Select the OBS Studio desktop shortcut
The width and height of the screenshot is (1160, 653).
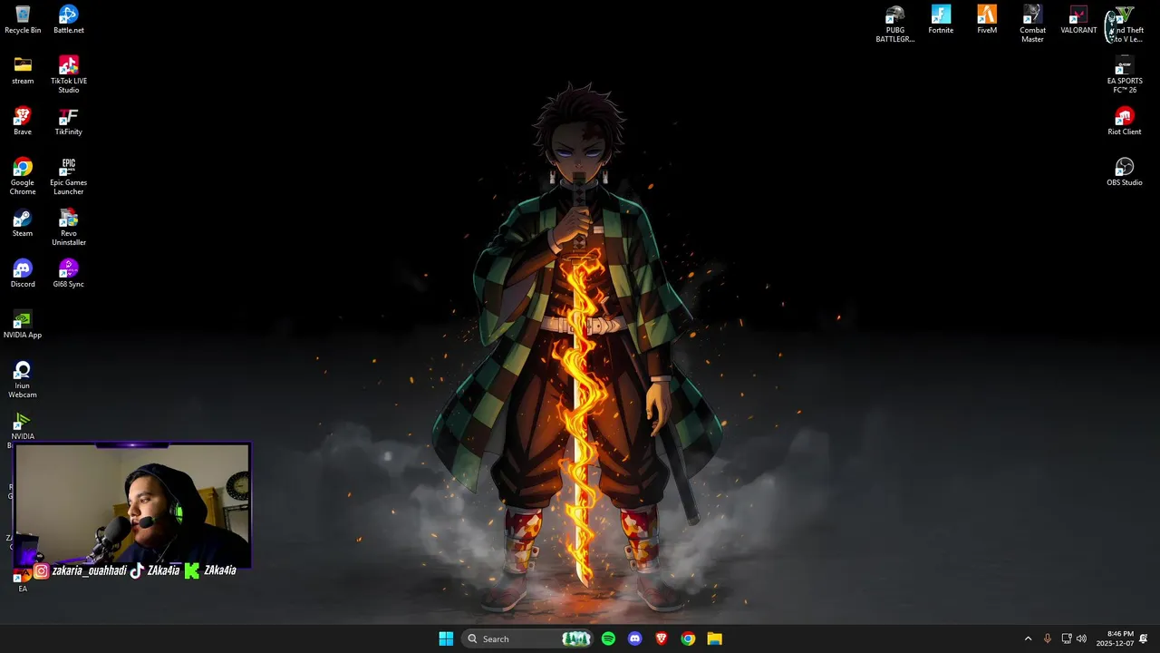point(1125,172)
